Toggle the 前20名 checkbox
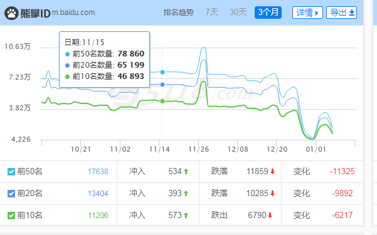This screenshot has width=377, height=235. 11,194
